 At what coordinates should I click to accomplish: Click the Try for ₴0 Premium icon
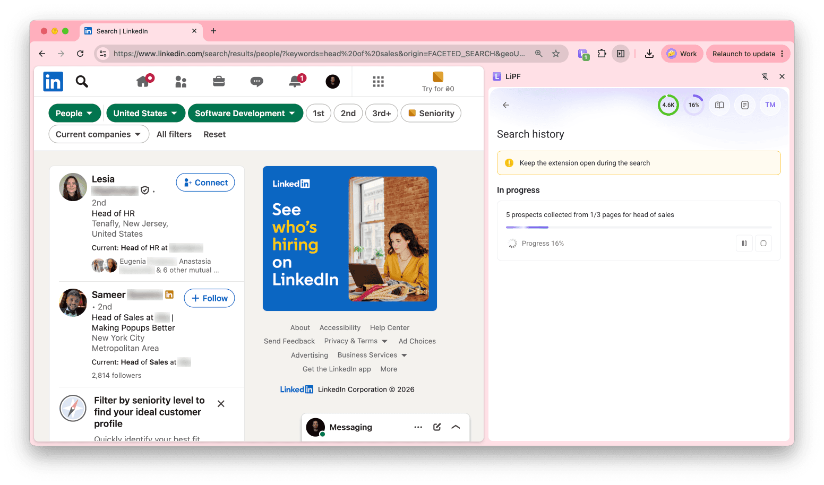(x=438, y=77)
